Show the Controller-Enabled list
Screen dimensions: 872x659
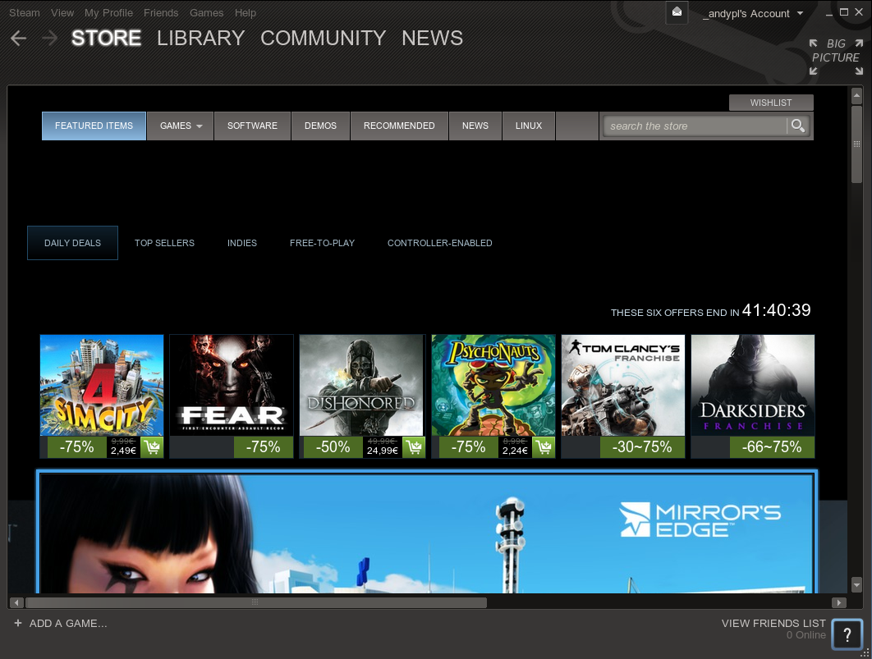coord(440,243)
